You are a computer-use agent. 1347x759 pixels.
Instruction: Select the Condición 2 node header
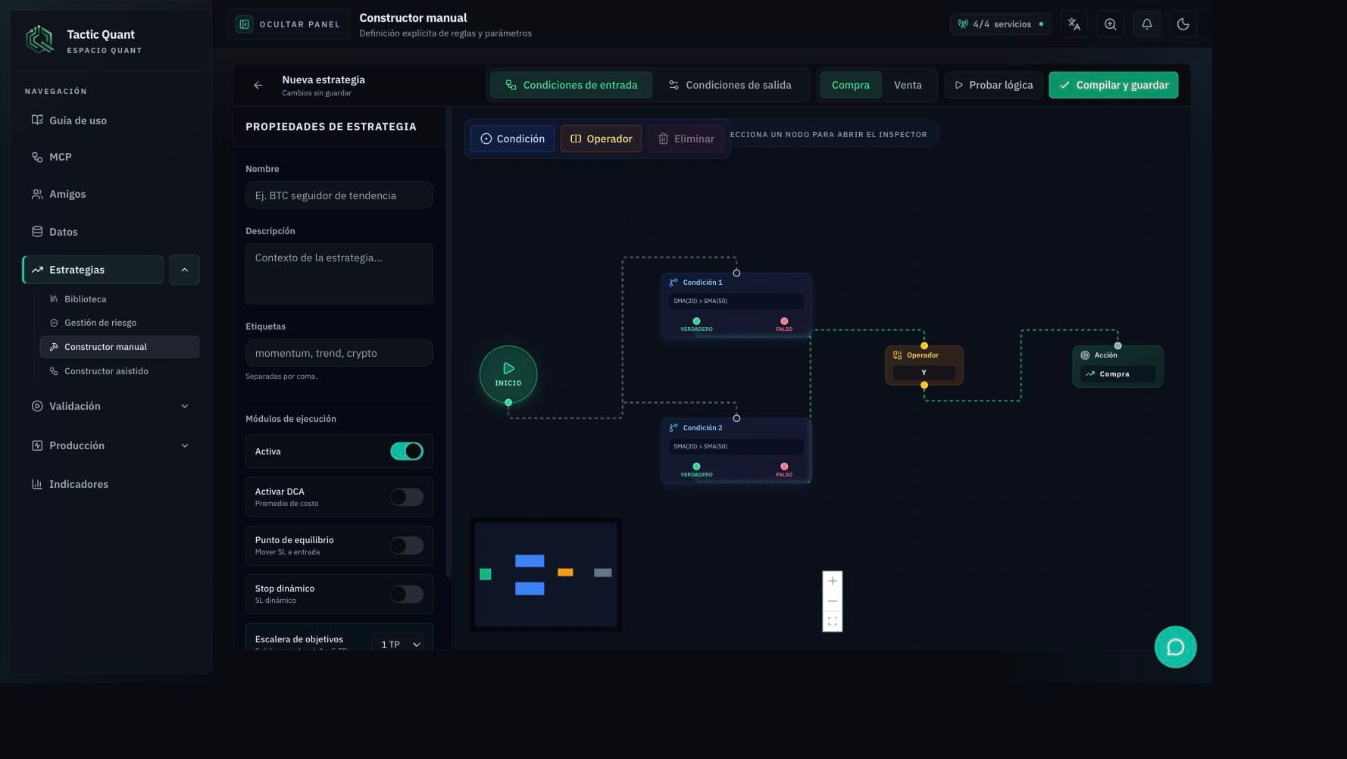pyautogui.click(x=735, y=428)
